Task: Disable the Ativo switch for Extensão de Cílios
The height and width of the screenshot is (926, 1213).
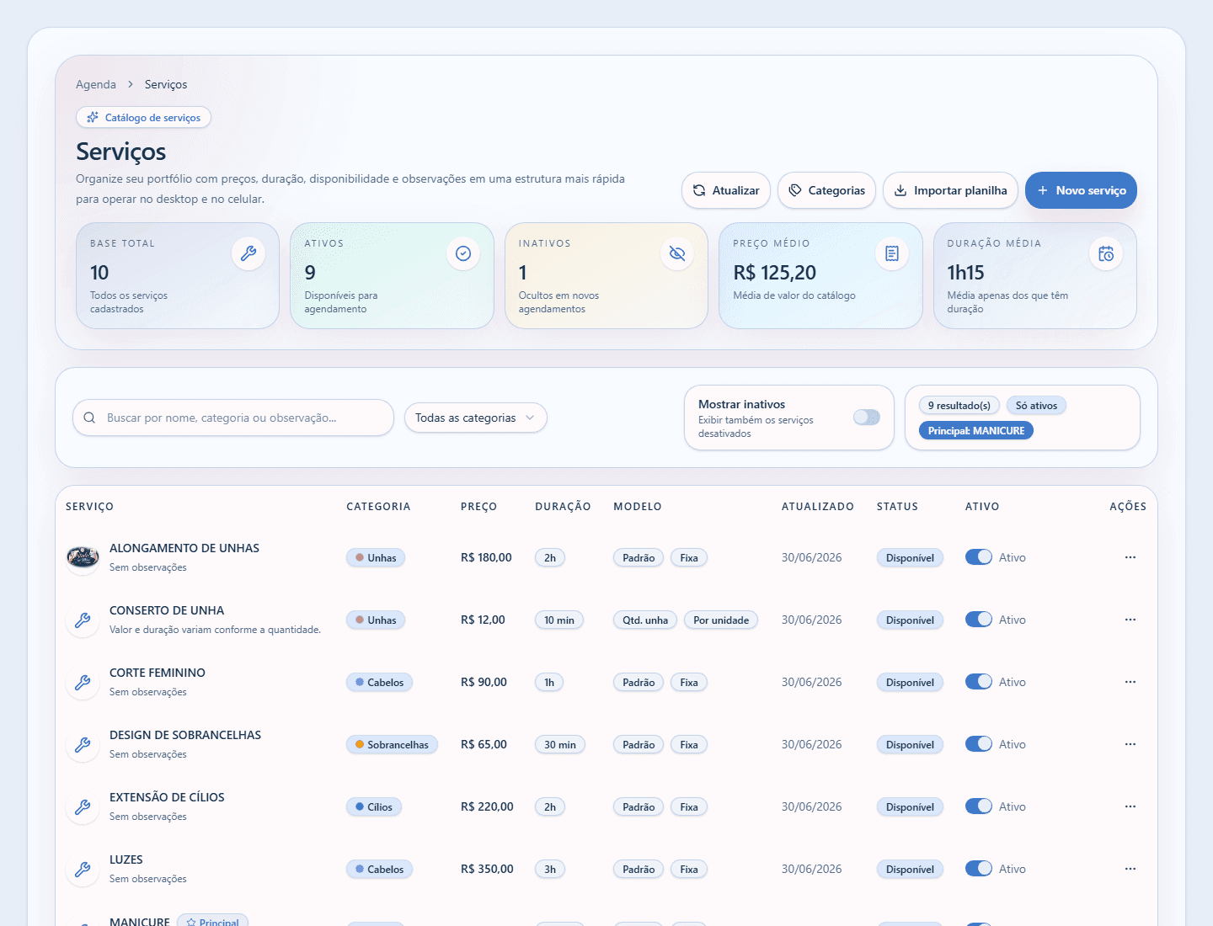Action: pos(979,806)
